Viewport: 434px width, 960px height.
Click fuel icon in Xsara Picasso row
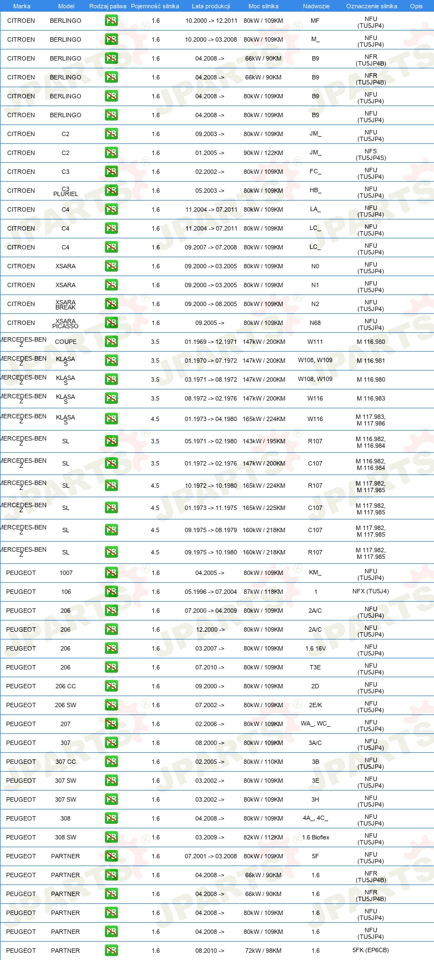click(112, 323)
